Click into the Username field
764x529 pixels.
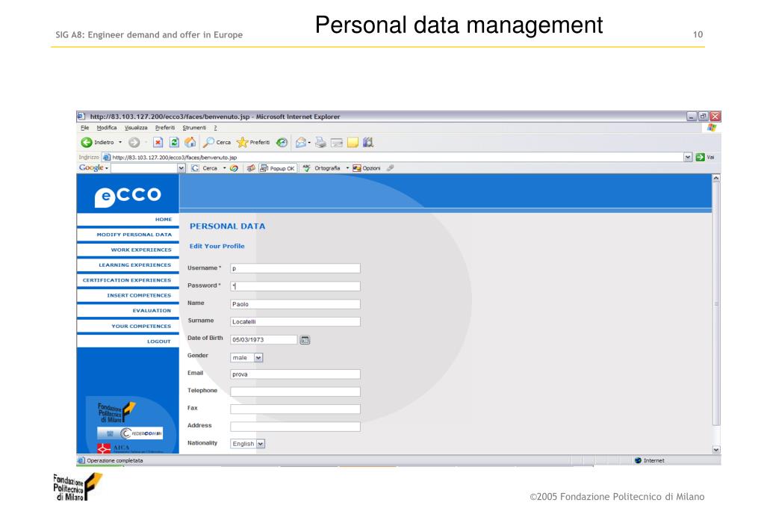[295, 269]
